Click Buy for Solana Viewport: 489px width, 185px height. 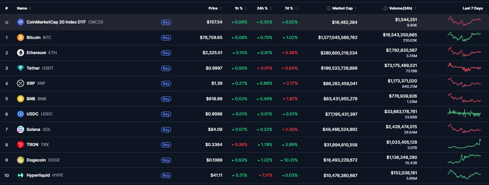(166, 130)
